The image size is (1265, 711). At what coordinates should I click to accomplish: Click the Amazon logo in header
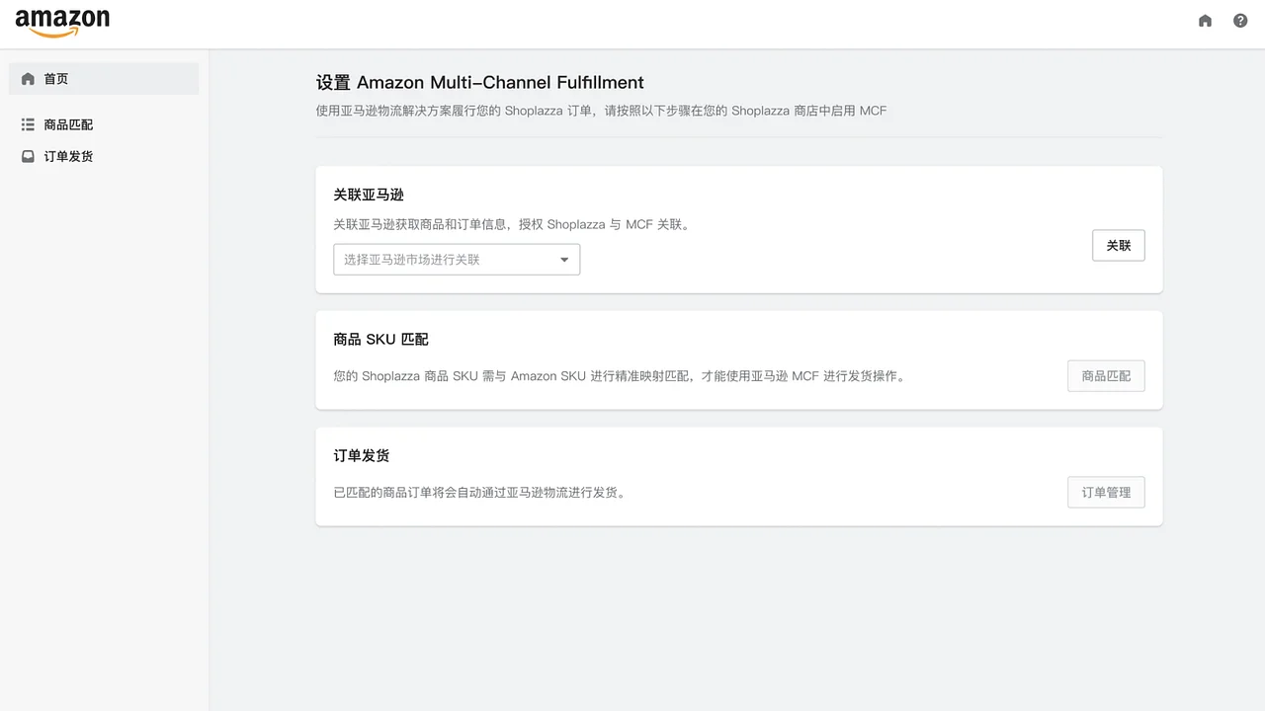click(62, 23)
